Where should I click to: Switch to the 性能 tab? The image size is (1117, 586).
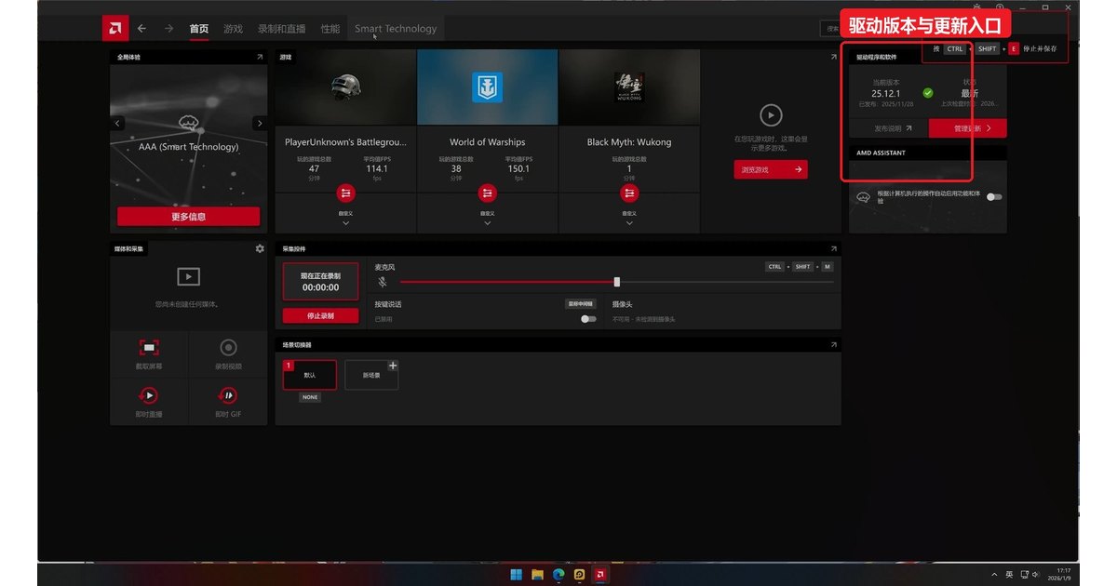tap(330, 29)
